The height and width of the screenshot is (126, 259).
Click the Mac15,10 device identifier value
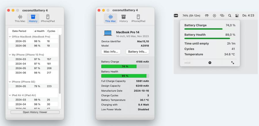(x=143, y=42)
